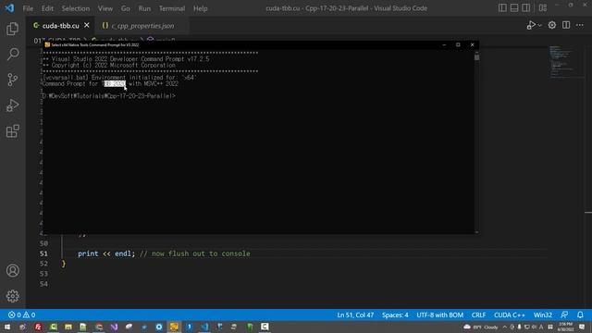Viewport: 592px width, 333px height.
Task: Open the command prompt taskbar icon
Action: tap(174, 327)
